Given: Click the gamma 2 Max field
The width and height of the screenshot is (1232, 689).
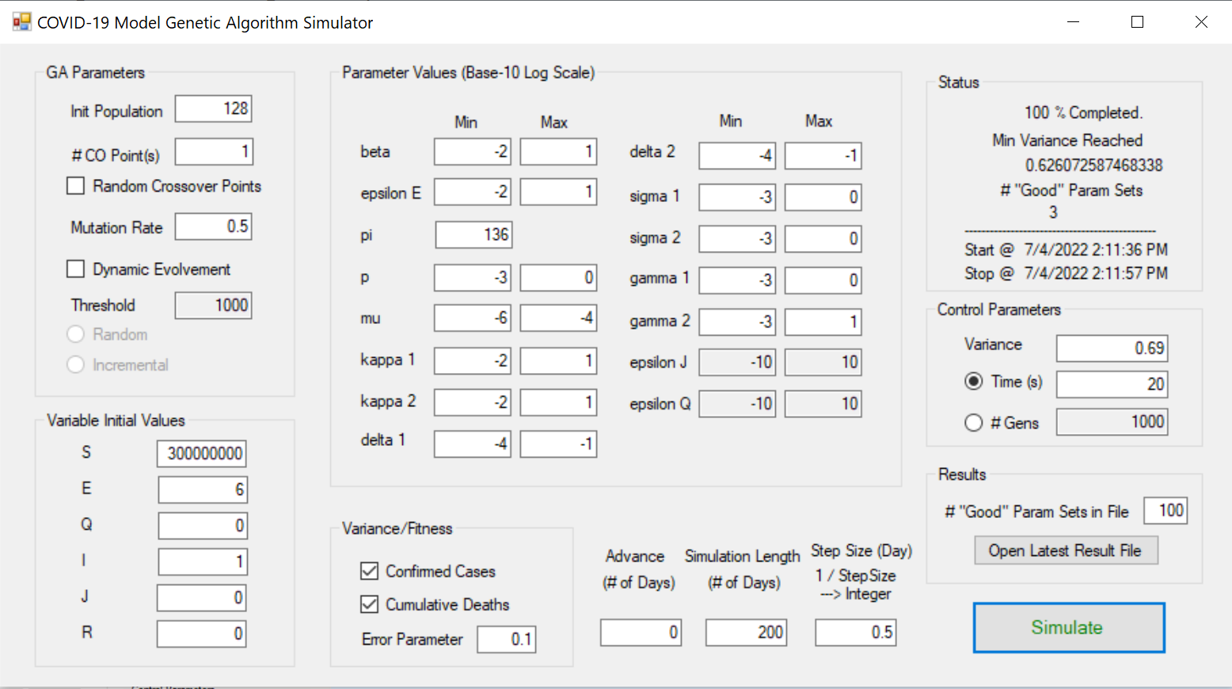Looking at the screenshot, I should pos(823,322).
